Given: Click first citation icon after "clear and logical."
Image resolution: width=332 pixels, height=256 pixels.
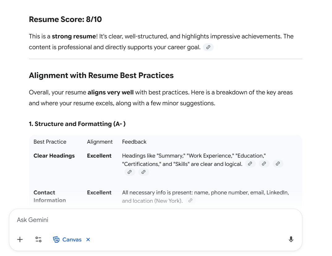Looking at the screenshot, I should [x=250, y=164].
